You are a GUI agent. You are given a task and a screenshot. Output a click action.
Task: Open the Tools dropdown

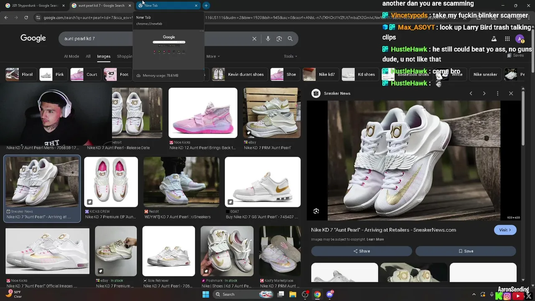click(x=290, y=56)
